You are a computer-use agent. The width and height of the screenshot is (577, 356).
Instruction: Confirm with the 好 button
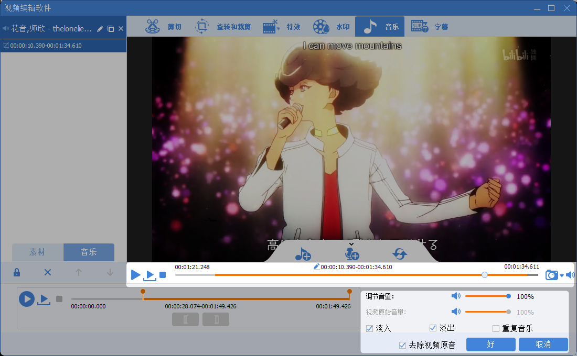pos(490,344)
